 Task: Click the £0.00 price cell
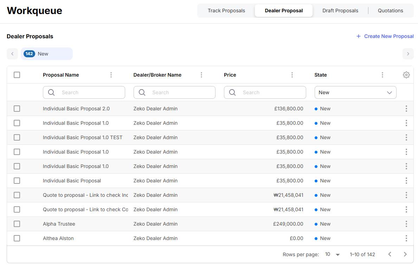coord(296,238)
